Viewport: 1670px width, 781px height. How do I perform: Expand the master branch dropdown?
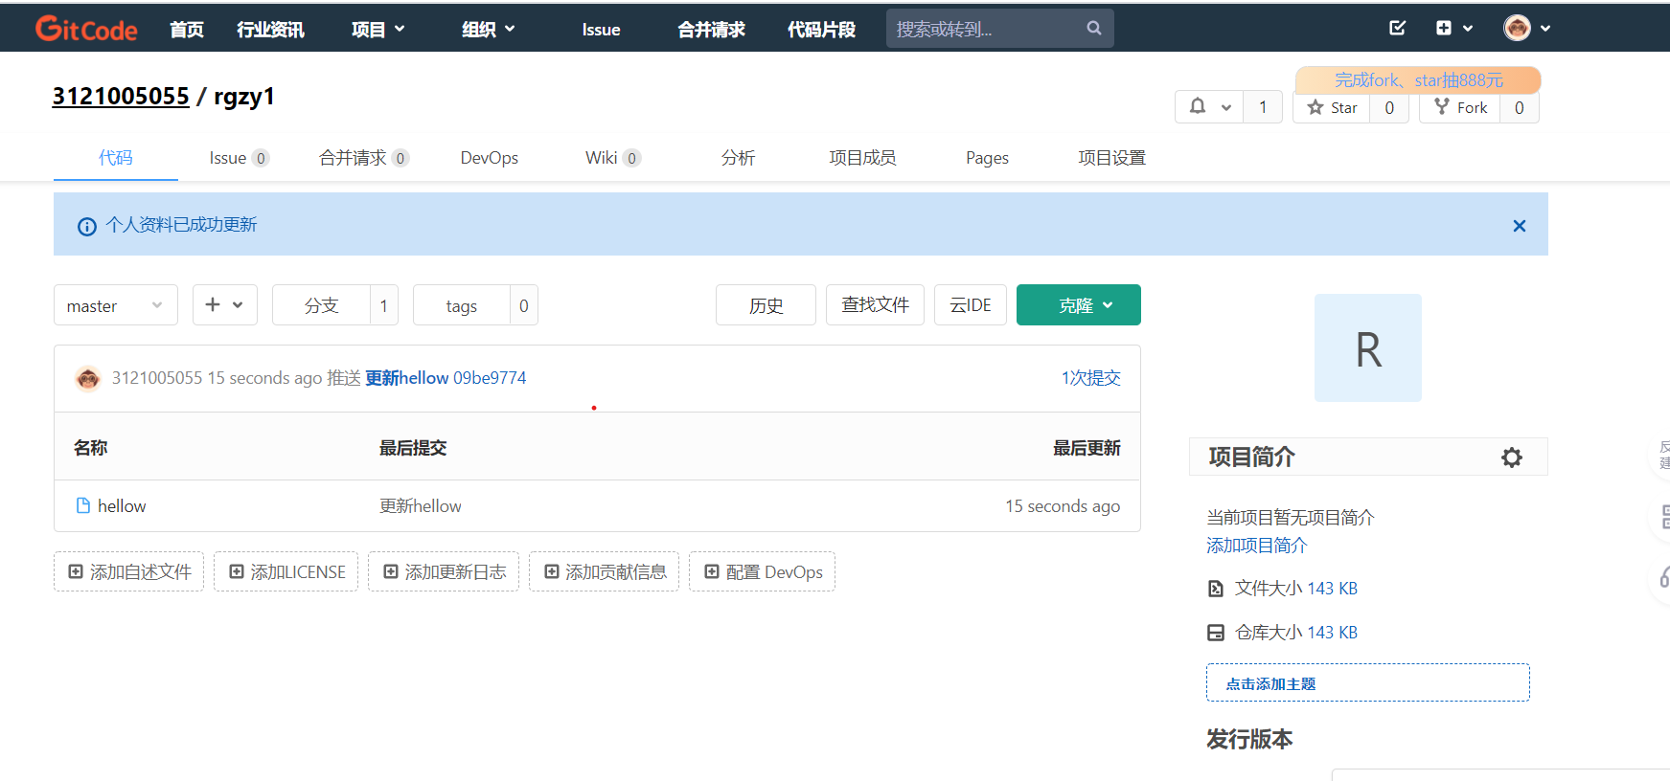tap(115, 305)
